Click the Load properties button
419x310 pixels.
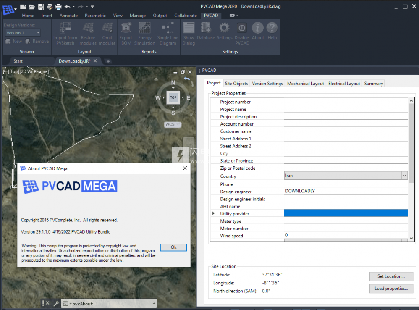[x=391, y=289]
